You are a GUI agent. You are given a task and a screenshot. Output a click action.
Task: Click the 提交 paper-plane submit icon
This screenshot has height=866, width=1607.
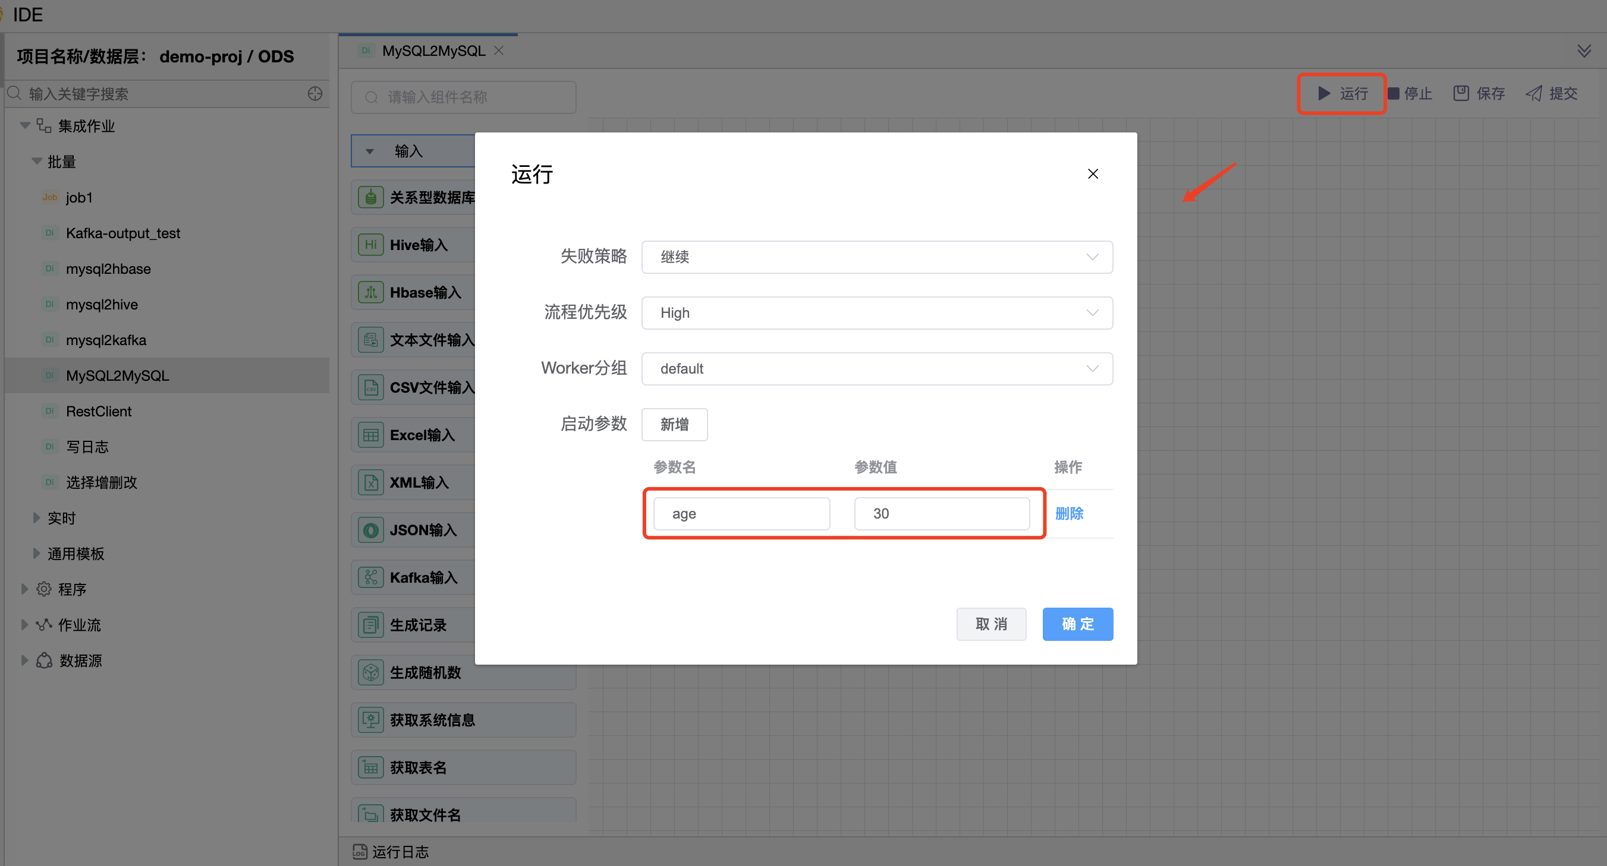[1533, 93]
